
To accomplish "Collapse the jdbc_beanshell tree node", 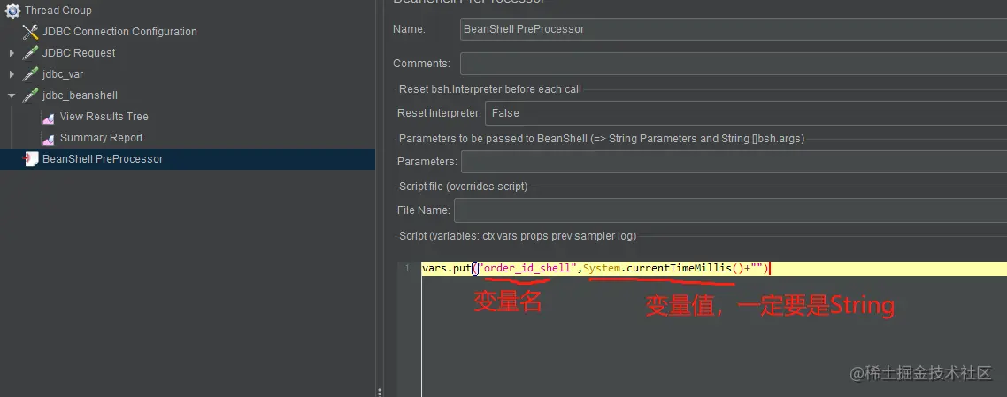I will click(12, 95).
